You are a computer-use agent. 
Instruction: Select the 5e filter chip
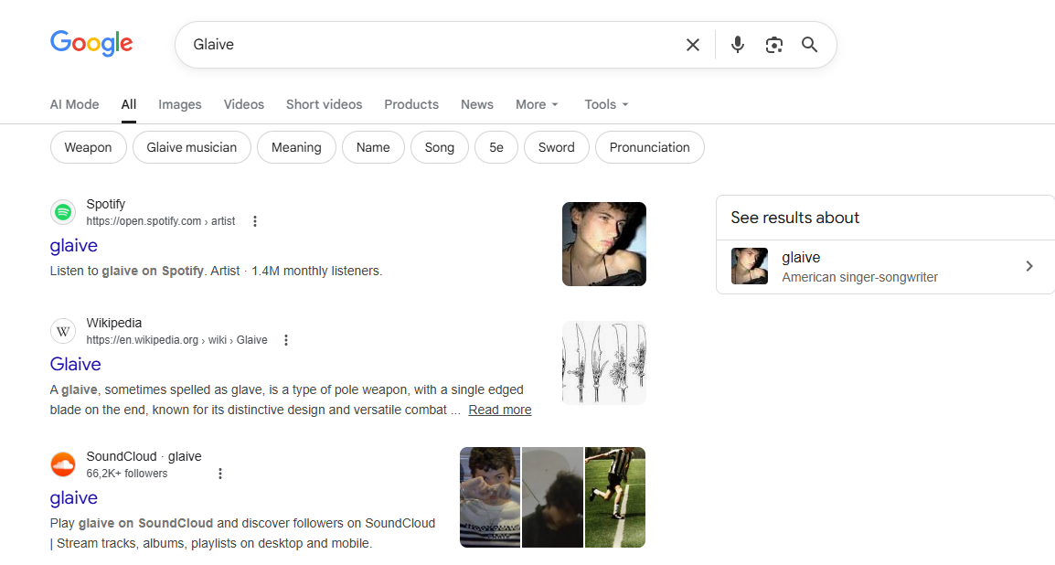pos(496,147)
